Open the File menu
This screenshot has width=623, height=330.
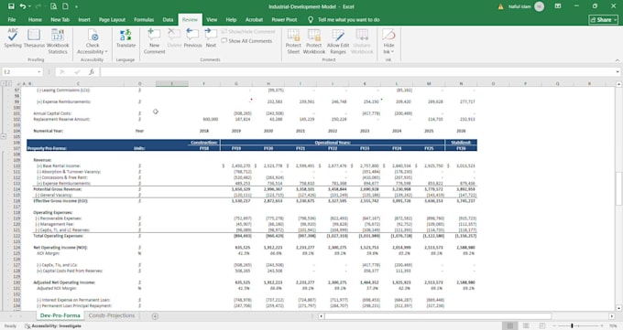pyautogui.click(x=12, y=19)
